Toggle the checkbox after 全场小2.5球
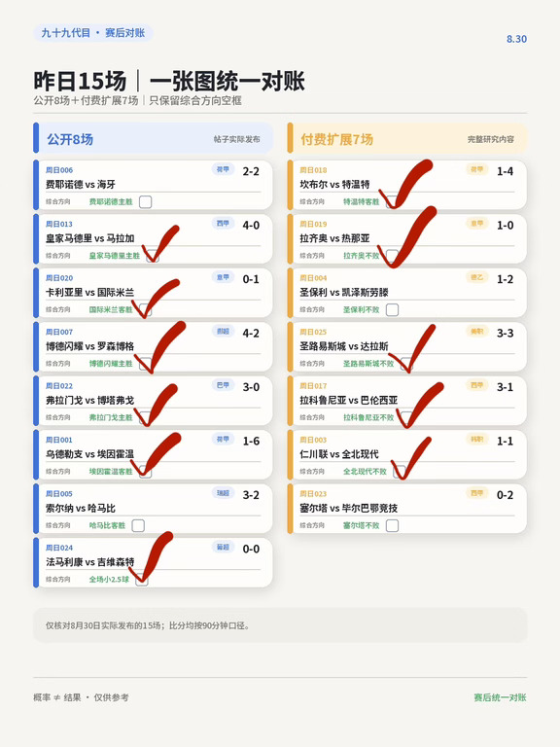 click(142, 580)
